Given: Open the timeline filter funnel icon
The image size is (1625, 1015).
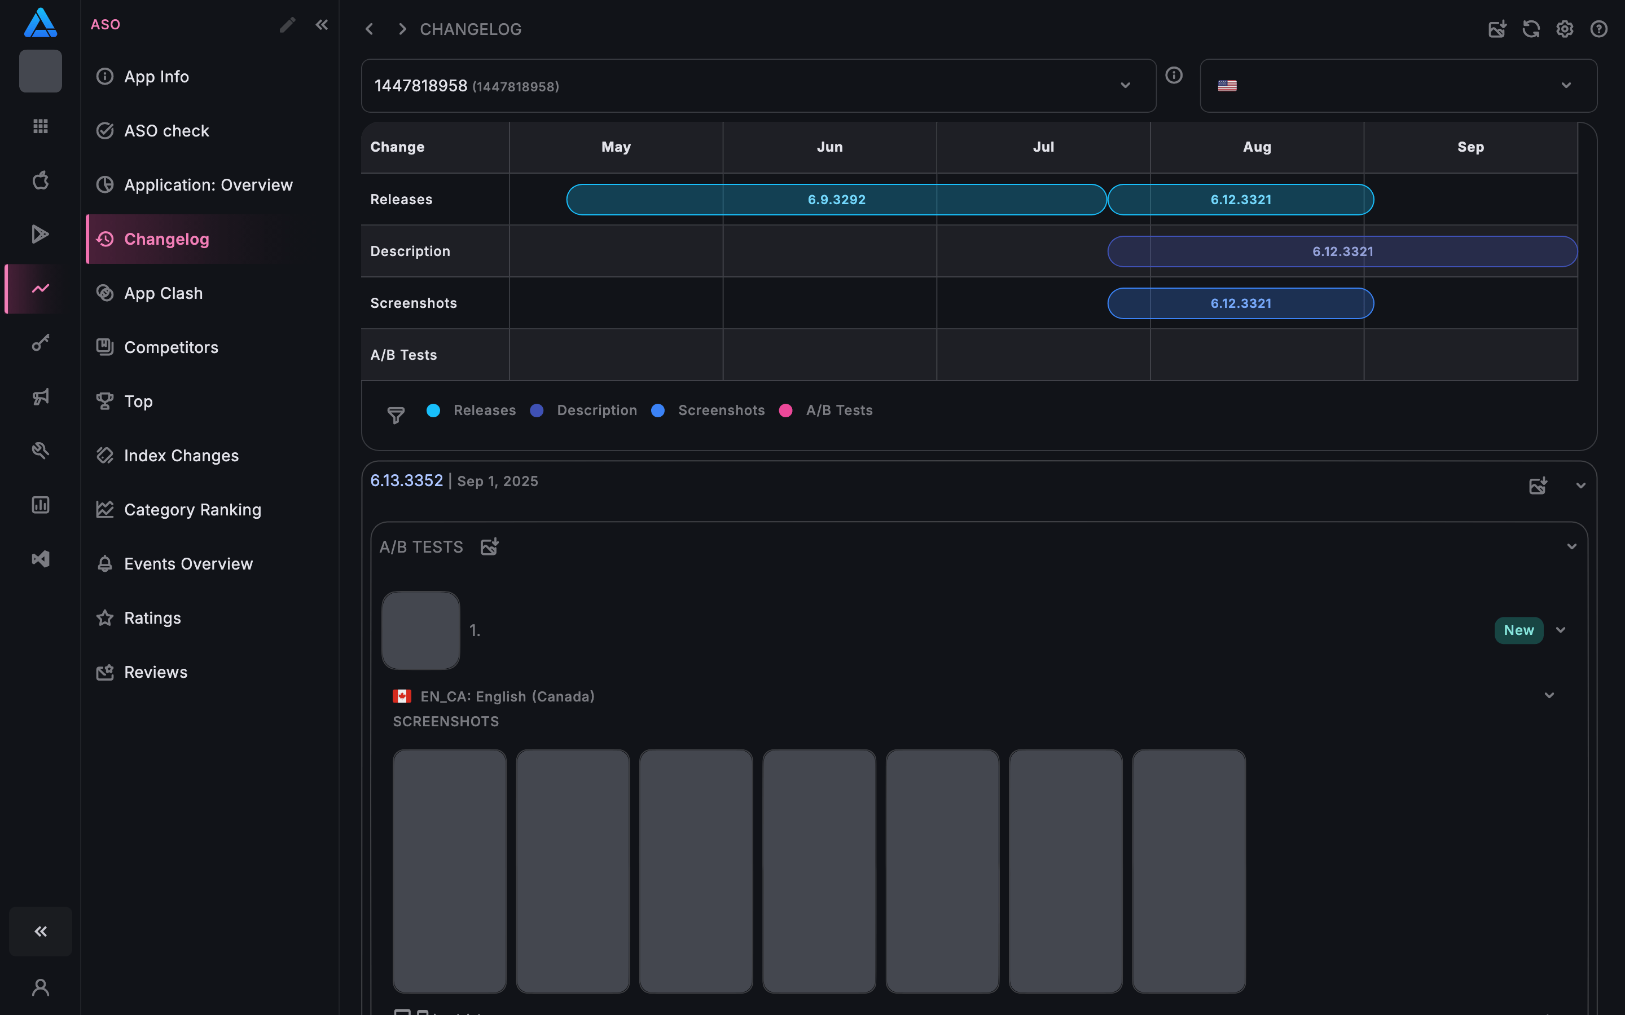Looking at the screenshot, I should click(396, 416).
